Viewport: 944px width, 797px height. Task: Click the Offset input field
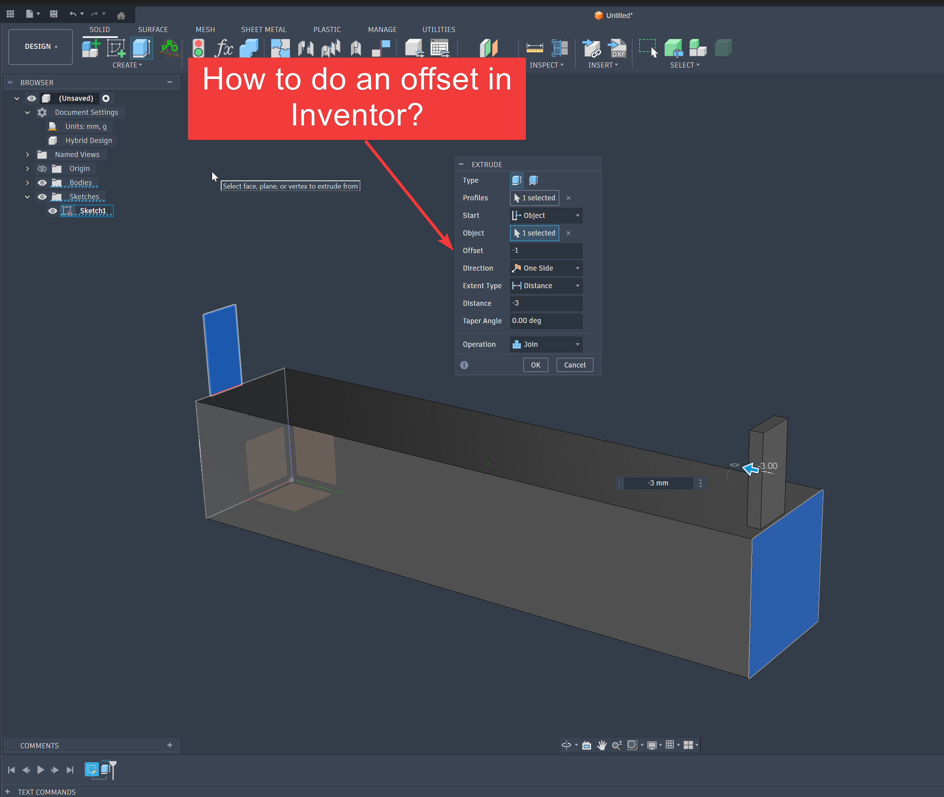click(x=546, y=251)
